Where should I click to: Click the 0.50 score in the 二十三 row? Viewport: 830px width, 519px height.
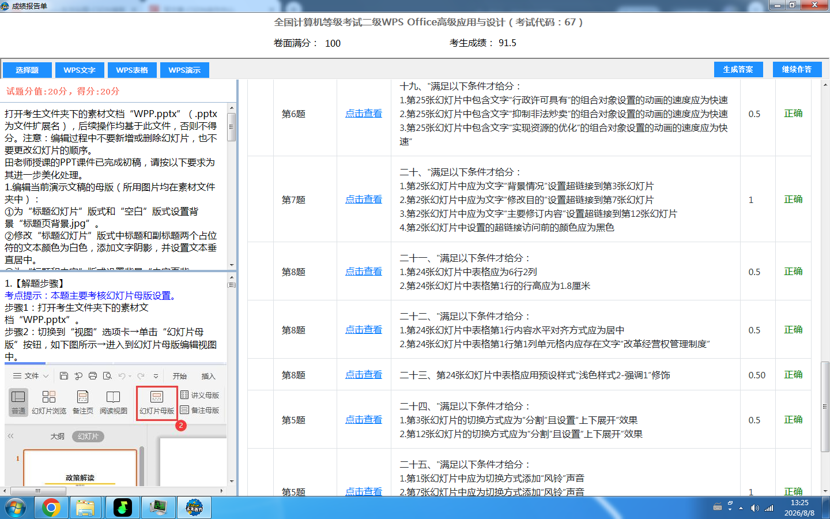point(757,375)
